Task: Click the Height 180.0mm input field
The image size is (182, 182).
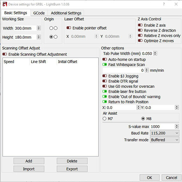Action: [x=25, y=37]
